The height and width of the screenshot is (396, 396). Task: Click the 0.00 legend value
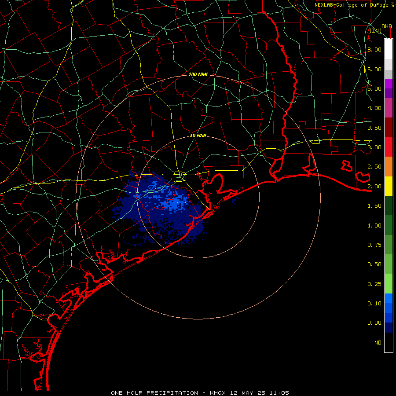coord(374,323)
